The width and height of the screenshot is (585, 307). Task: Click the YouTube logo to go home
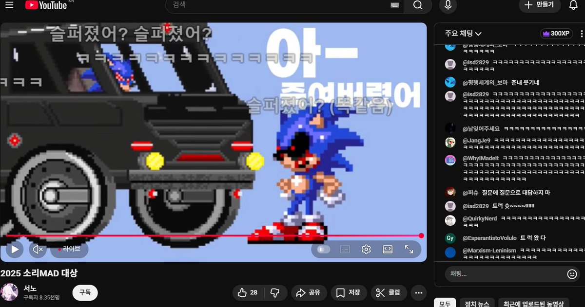coord(46,6)
